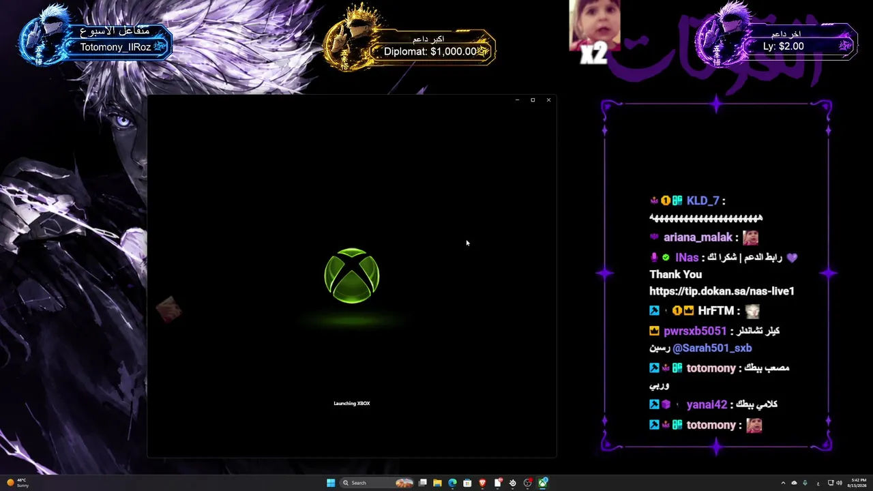
Task: Show hidden system tray icons
Action: click(x=783, y=483)
